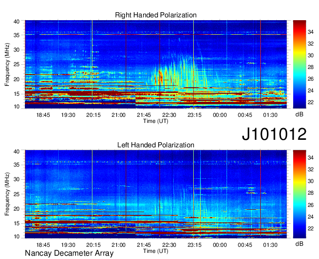Click the 20:15 tick under Right Handed plot
Screen dimensions: 319x259
tap(93, 115)
